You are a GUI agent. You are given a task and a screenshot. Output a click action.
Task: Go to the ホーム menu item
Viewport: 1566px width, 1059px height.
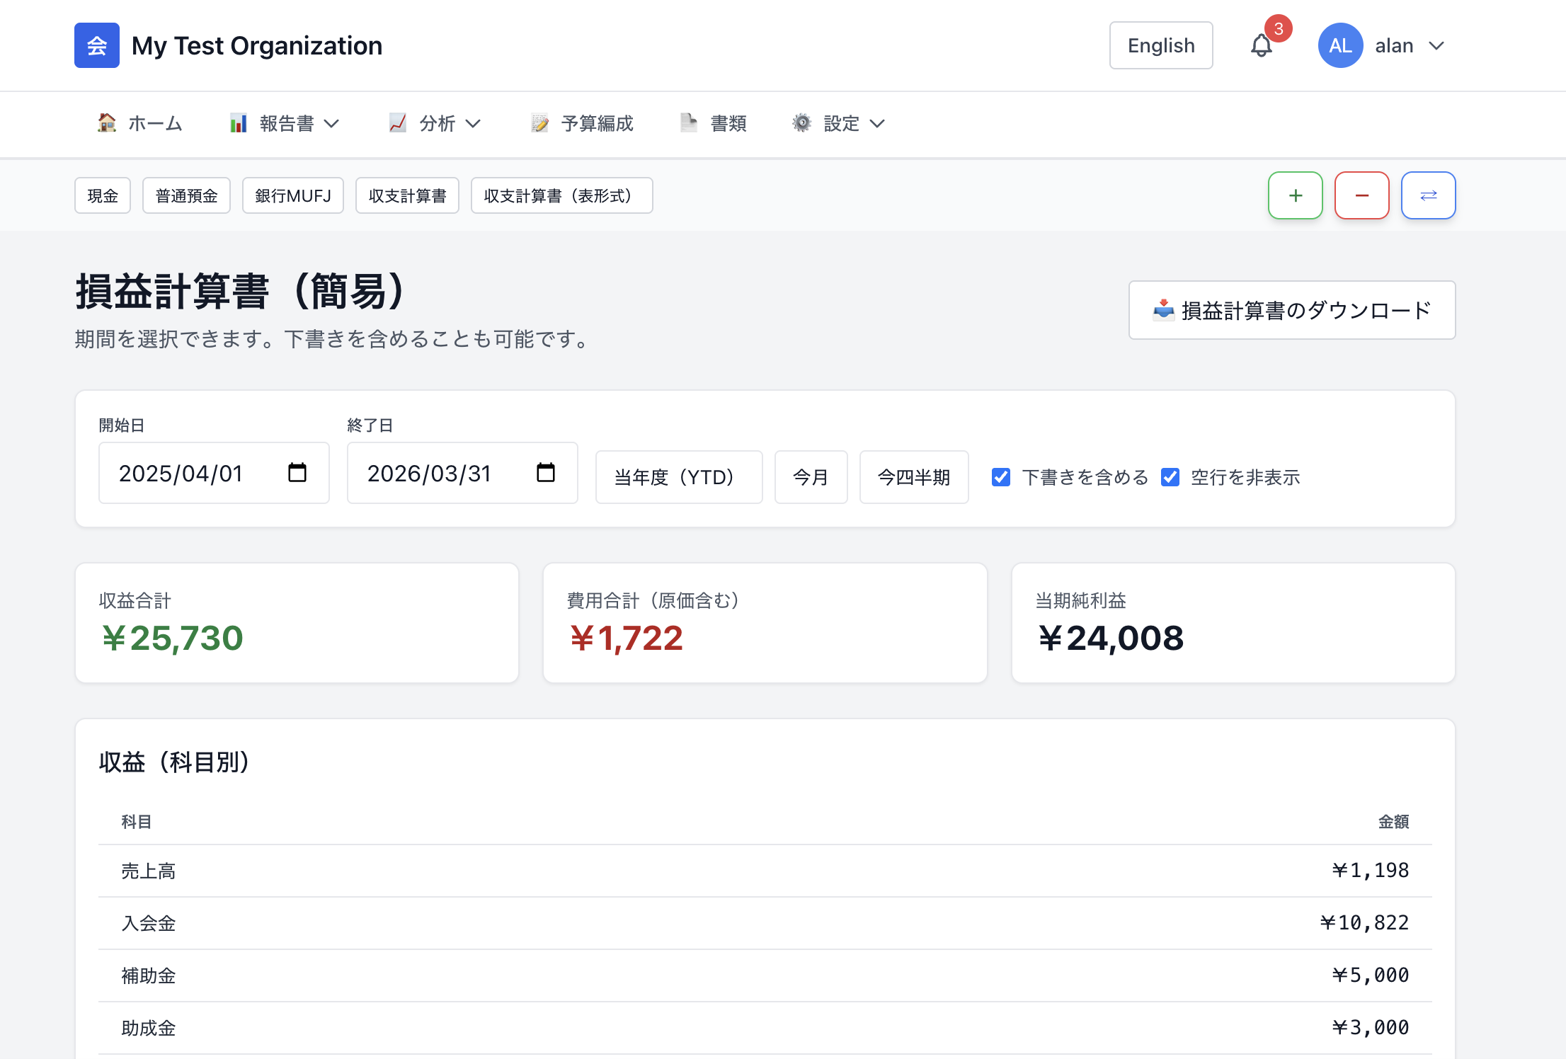[140, 124]
